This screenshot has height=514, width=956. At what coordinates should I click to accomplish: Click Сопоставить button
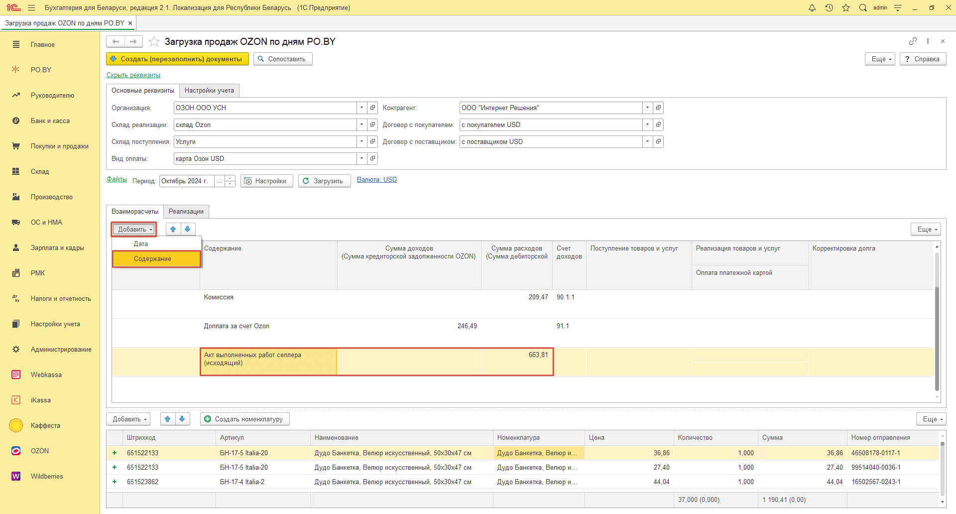(283, 59)
